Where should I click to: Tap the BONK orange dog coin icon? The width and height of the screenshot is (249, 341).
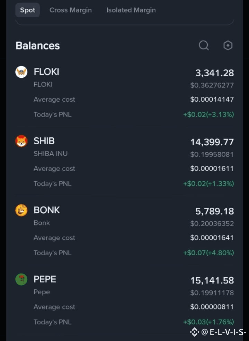tap(21, 210)
